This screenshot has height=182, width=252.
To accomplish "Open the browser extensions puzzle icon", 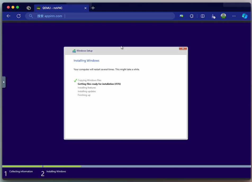I will (x=192, y=16).
